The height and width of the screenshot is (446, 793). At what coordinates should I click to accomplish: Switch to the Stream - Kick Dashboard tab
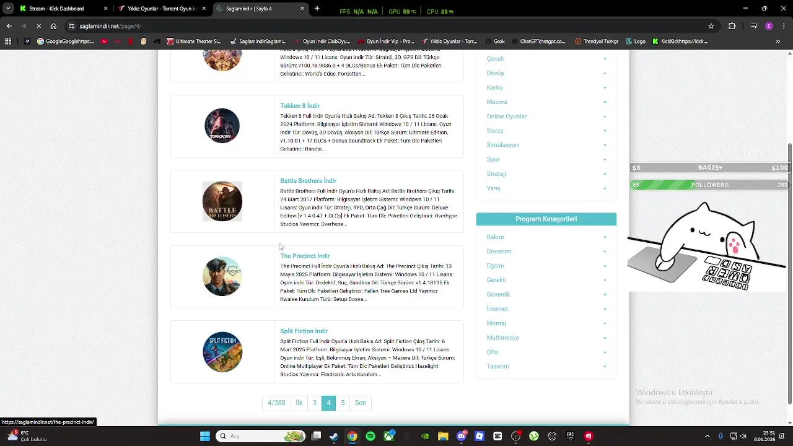(x=62, y=9)
